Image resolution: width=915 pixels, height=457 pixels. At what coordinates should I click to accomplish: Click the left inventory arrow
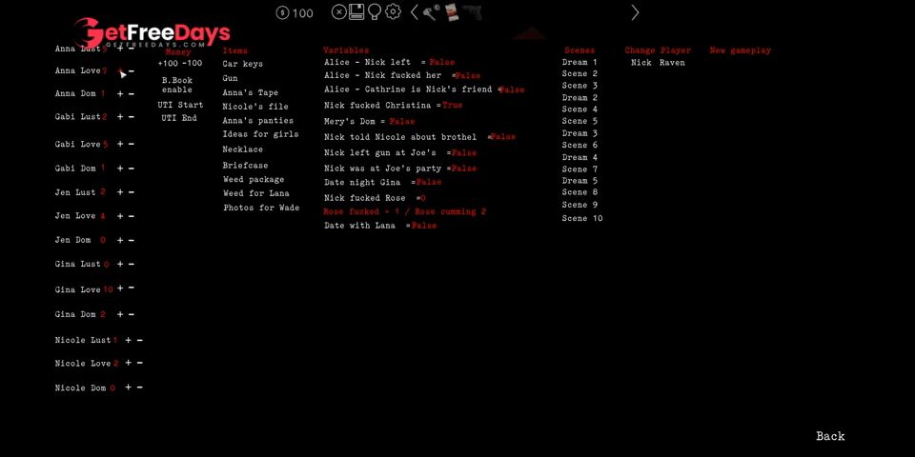pos(414,12)
